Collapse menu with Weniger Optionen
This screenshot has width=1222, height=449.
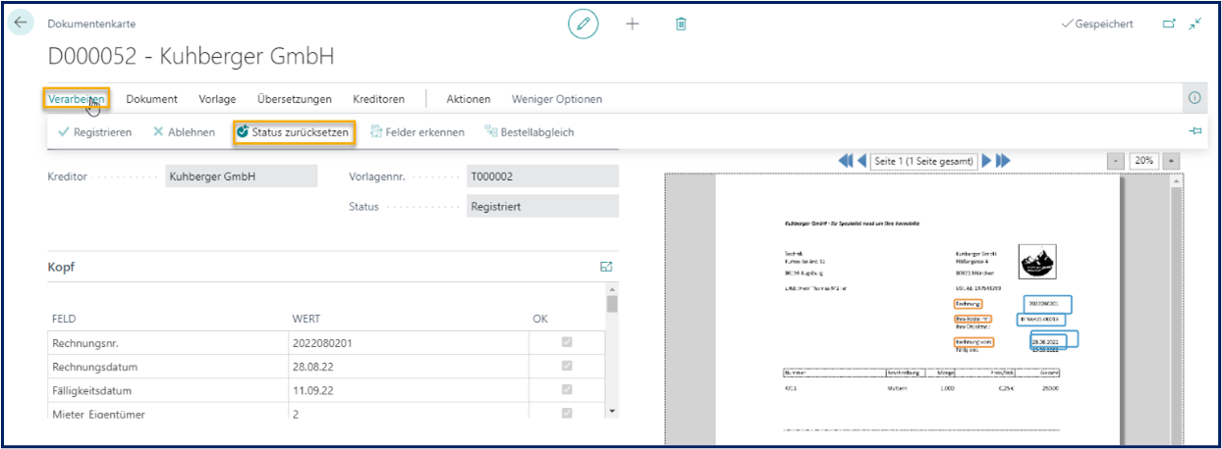(556, 99)
